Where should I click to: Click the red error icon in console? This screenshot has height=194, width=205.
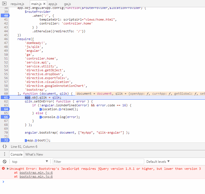pyautogui.click(x=3, y=169)
